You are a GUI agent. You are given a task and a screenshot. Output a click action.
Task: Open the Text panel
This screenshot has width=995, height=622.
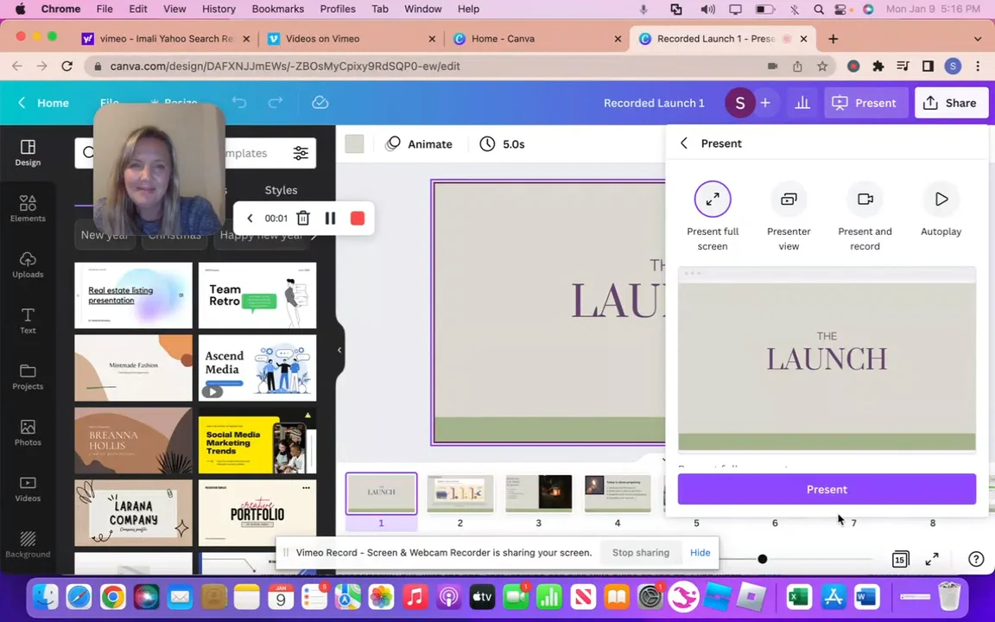[x=28, y=321]
